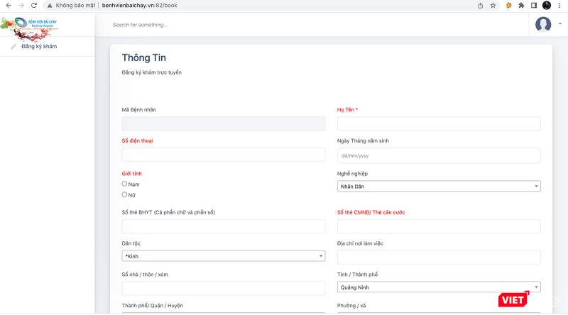The width and height of the screenshot is (568, 315).
Task: Open the Chrome three-dot menu
Action: [559, 5]
